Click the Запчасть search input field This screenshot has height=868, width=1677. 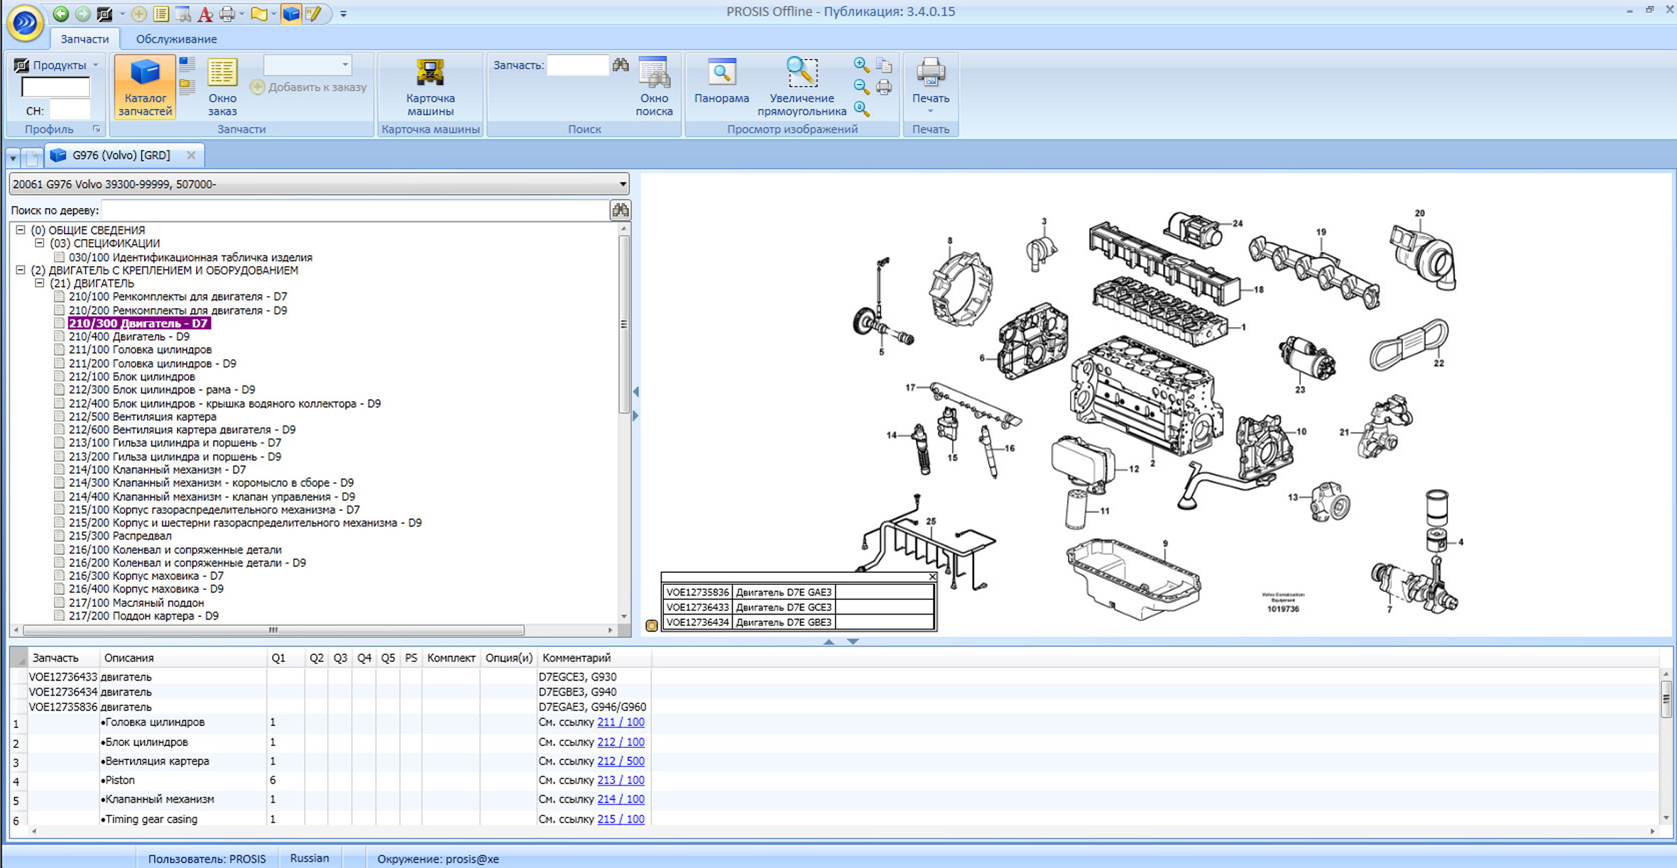578,65
